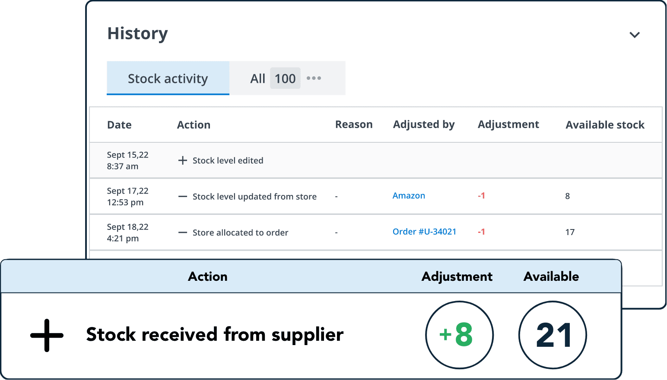Click the -1 adjustment in Amazon row
The width and height of the screenshot is (667, 380).
pyautogui.click(x=481, y=196)
